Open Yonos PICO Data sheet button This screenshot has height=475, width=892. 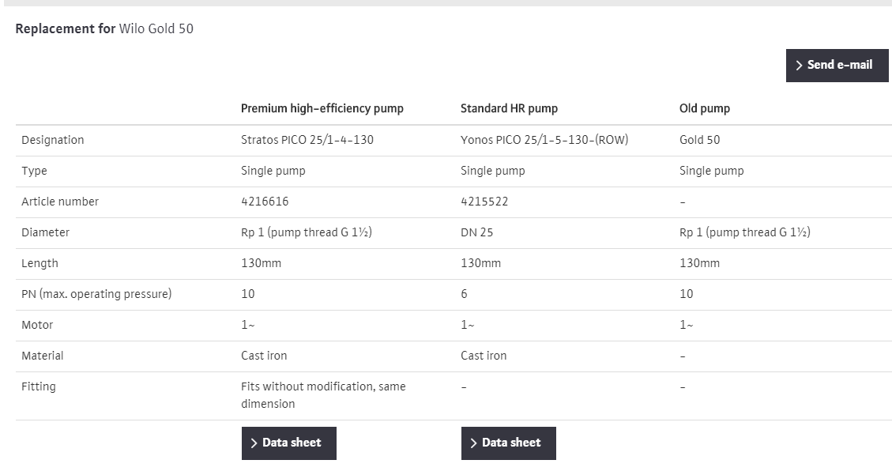pos(508,443)
